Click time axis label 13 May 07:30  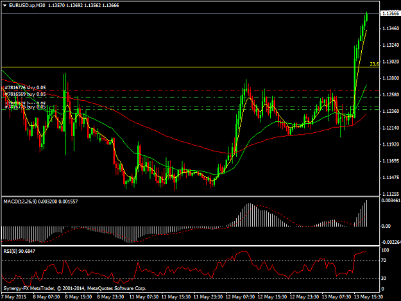coord(336,297)
